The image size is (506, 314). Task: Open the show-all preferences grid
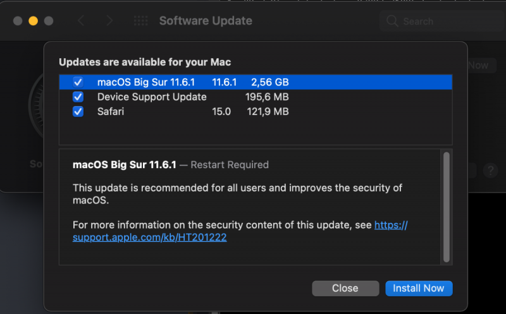pos(140,21)
